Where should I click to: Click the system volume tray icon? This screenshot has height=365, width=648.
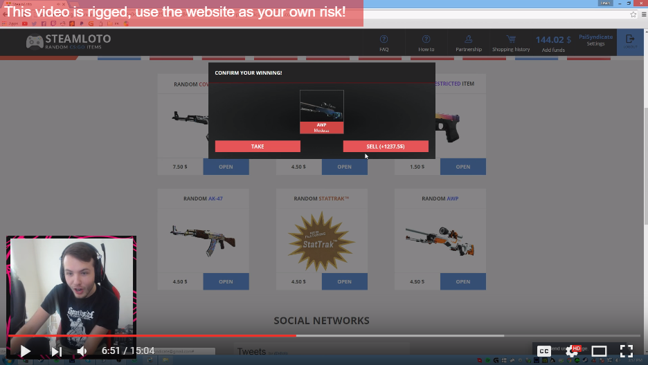point(618,360)
